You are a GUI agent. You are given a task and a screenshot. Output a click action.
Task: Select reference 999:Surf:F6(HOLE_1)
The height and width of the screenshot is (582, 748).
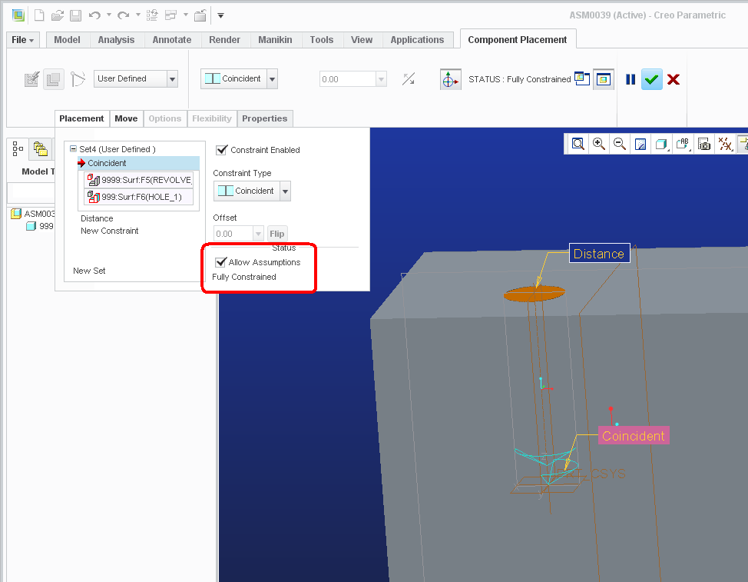tap(139, 197)
